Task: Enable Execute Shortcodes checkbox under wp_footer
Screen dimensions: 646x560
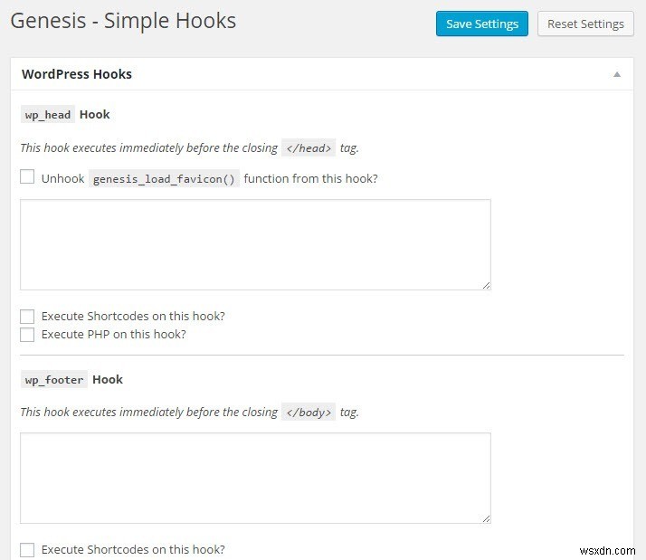Action: coord(27,549)
